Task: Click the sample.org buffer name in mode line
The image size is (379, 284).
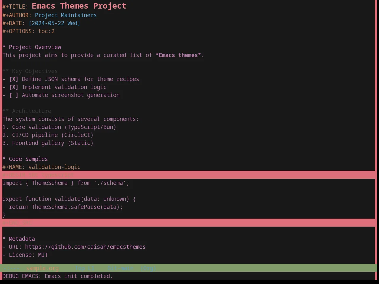Action: click(42, 268)
